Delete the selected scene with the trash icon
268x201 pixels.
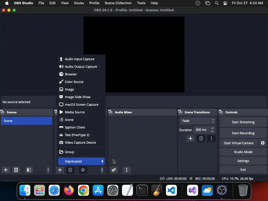[16, 170]
